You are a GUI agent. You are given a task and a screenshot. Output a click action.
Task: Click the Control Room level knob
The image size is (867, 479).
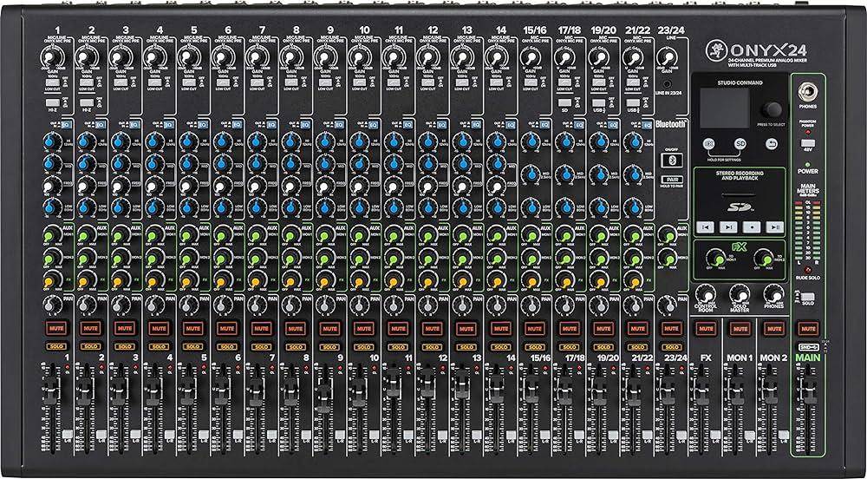(706, 292)
